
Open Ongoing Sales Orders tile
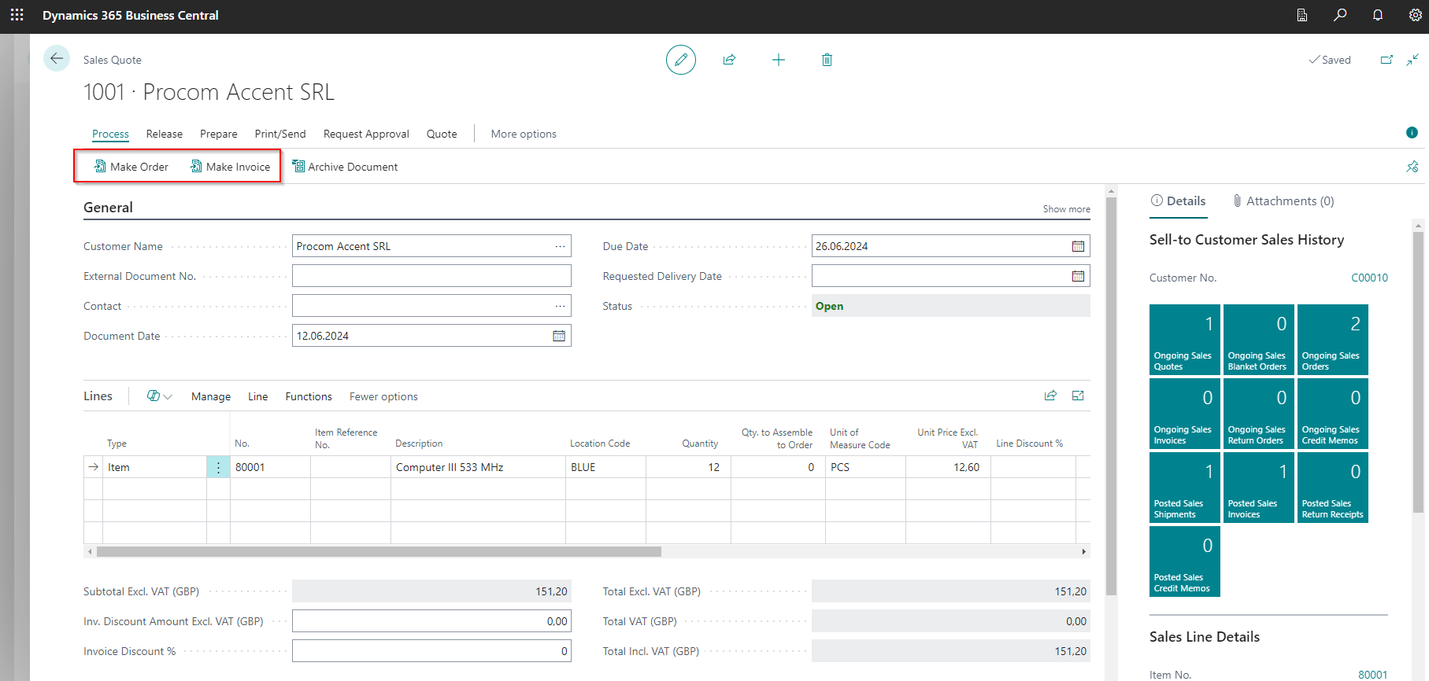click(1332, 339)
